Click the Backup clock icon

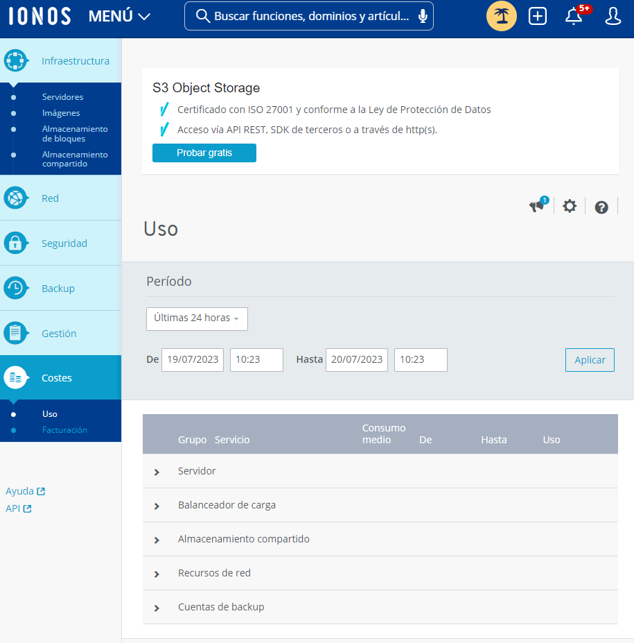pyautogui.click(x=15, y=289)
